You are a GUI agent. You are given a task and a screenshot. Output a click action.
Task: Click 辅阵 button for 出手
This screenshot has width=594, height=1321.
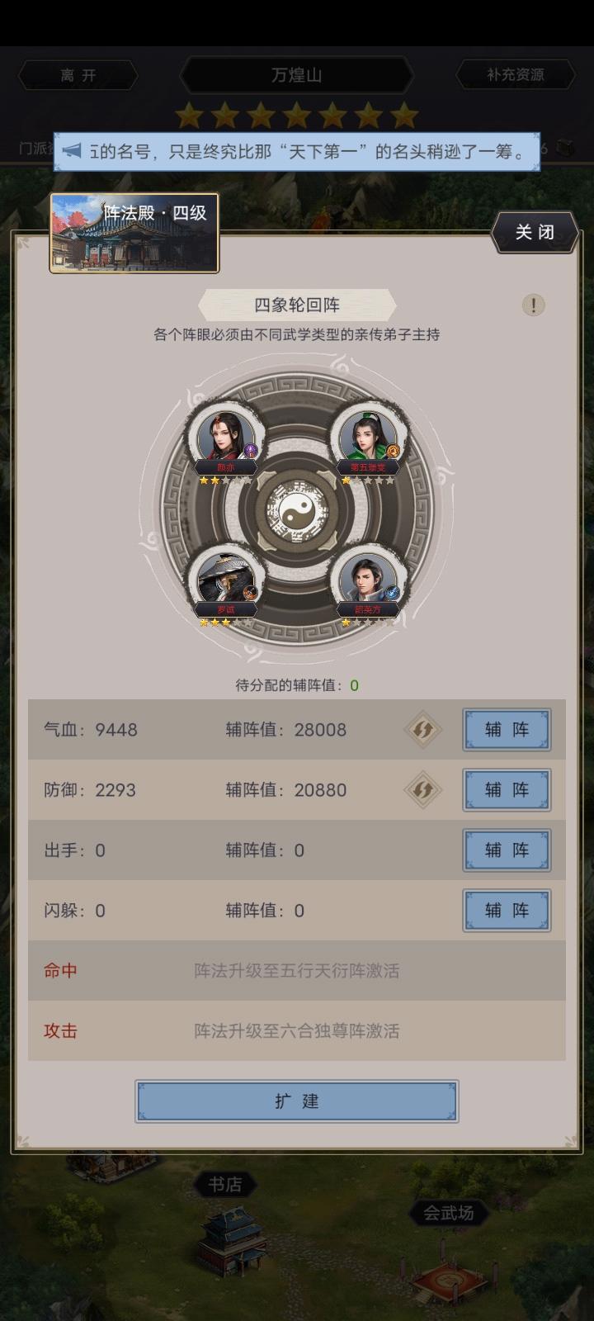507,850
